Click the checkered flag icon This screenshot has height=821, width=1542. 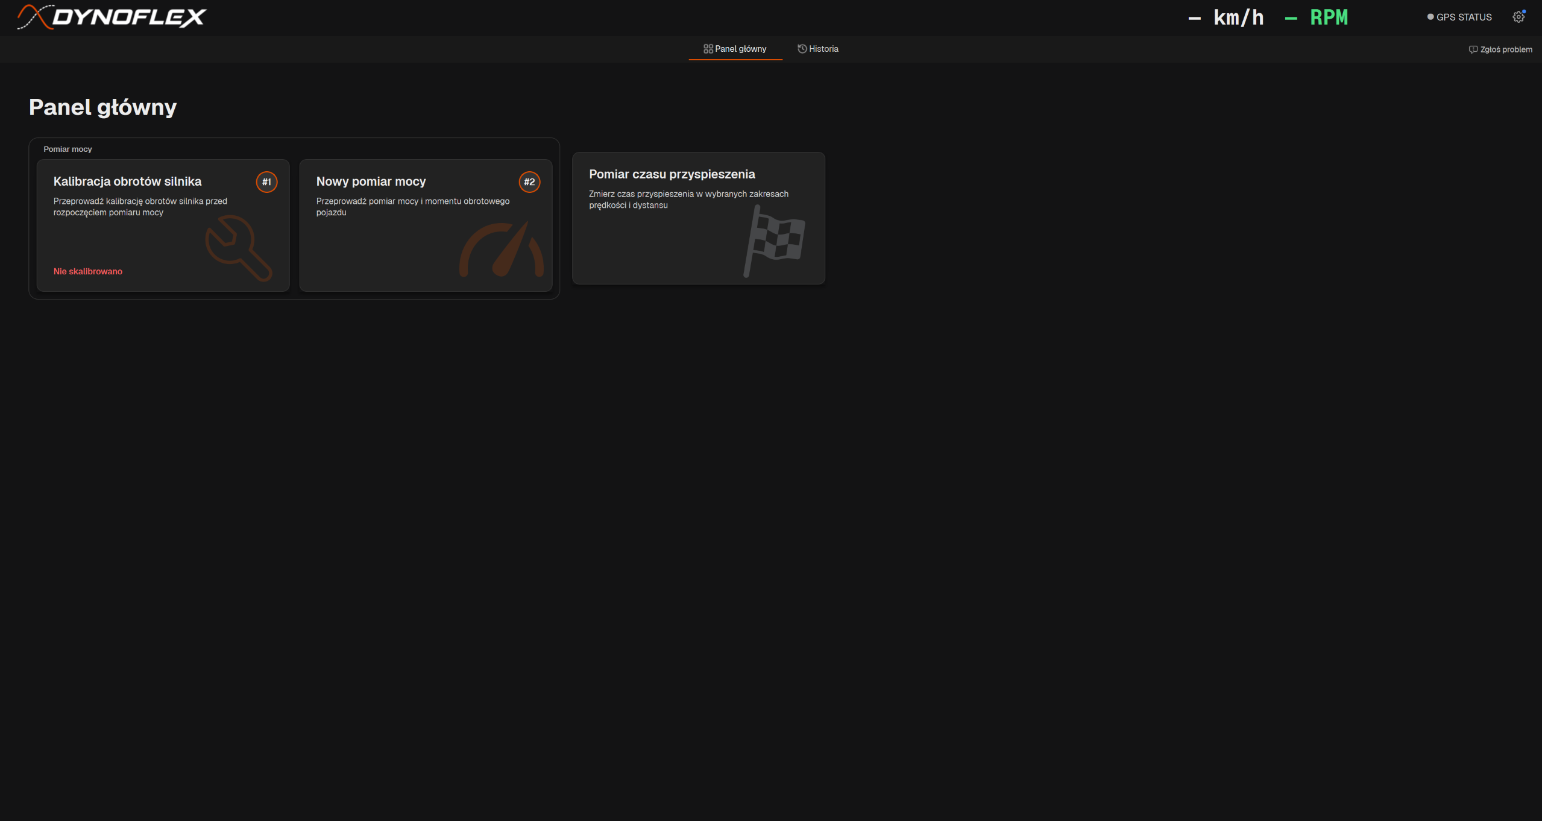click(x=775, y=241)
